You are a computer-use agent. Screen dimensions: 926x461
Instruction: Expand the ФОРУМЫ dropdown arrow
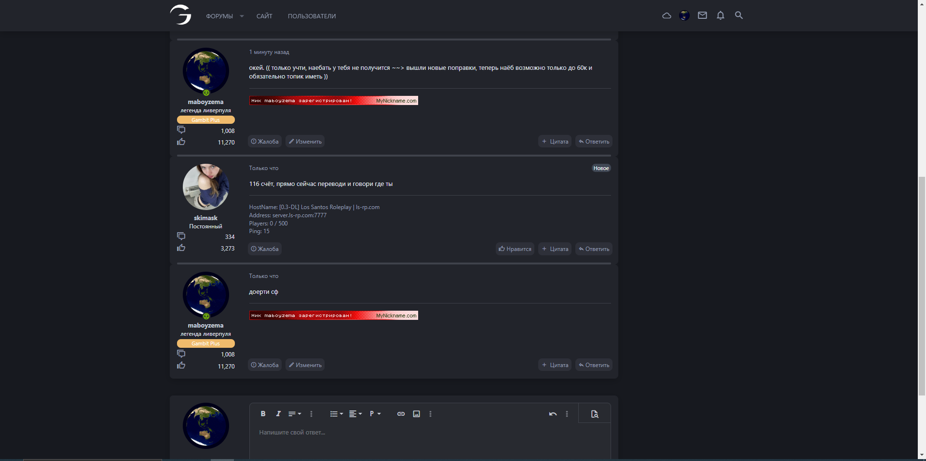click(x=242, y=16)
